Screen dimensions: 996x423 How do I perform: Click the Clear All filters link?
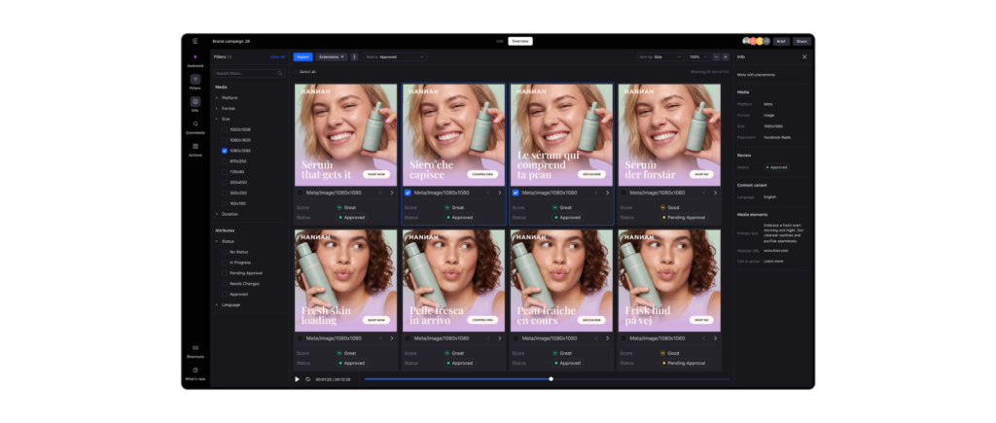tap(277, 56)
